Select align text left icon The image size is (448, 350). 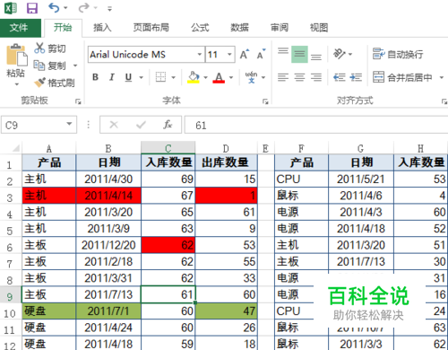click(283, 77)
